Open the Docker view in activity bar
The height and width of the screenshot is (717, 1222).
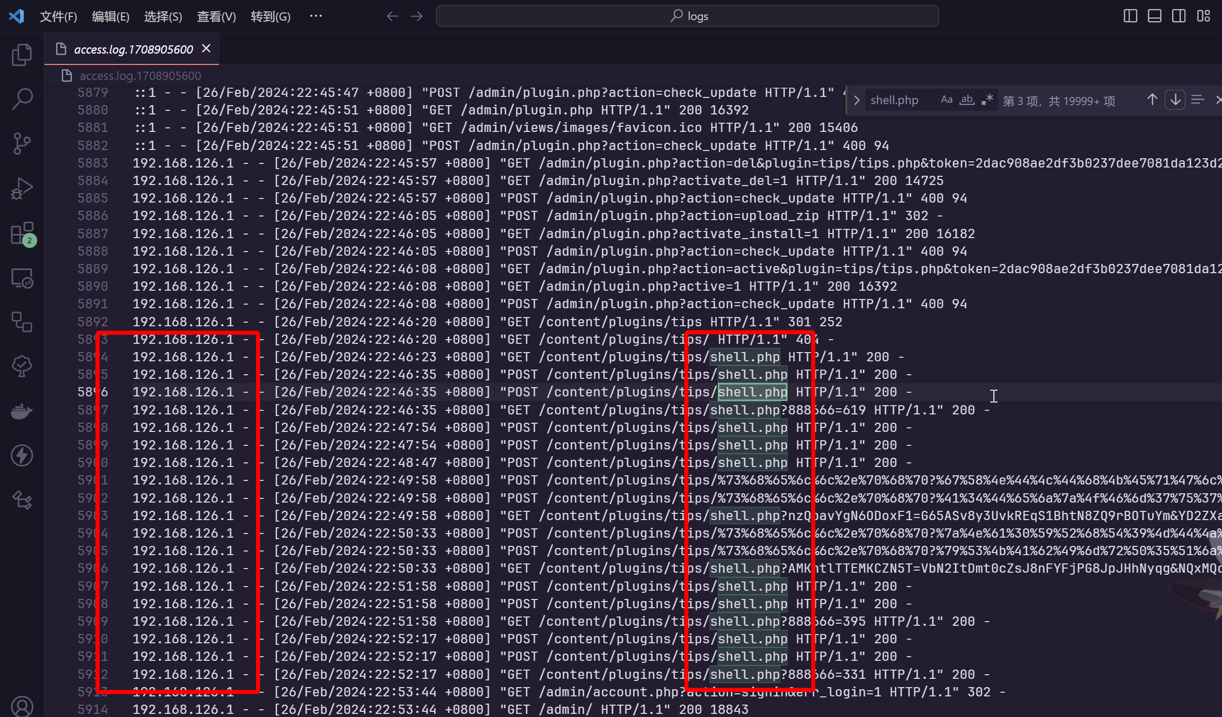22,411
